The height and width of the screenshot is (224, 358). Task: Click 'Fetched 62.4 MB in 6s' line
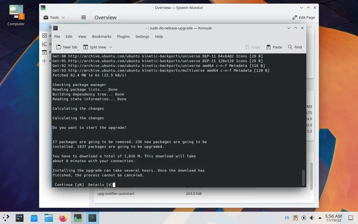tap(89, 75)
